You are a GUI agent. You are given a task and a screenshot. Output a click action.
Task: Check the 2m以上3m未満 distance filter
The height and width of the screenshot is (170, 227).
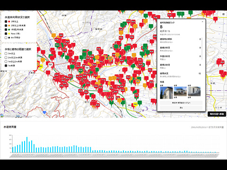(x=6, y=58)
